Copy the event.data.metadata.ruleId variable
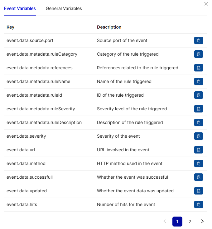This screenshot has width=212, height=229. [x=199, y=95]
